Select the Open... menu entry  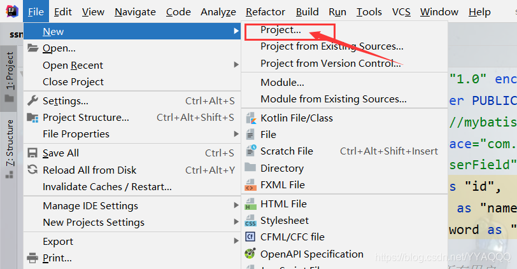[132, 48]
